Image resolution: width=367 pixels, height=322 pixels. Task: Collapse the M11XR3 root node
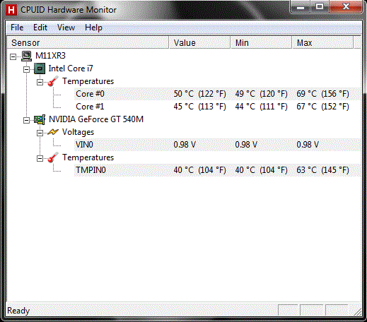[13, 56]
